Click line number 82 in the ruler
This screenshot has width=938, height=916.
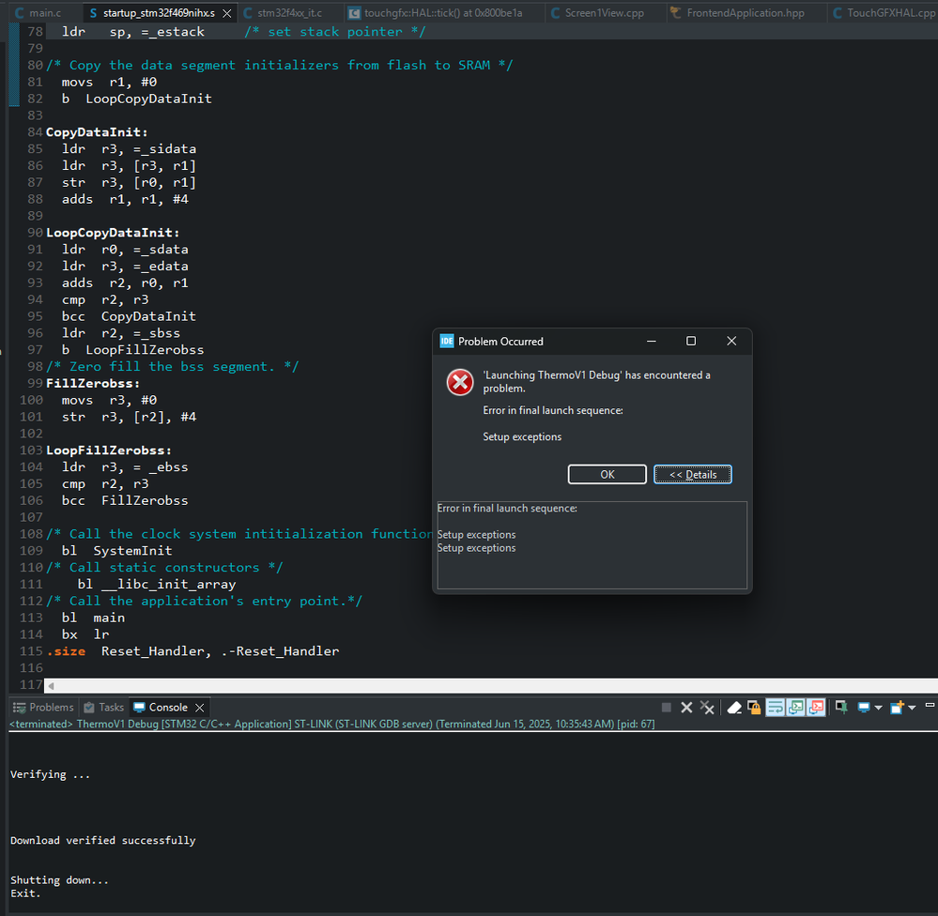(x=35, y=99)
